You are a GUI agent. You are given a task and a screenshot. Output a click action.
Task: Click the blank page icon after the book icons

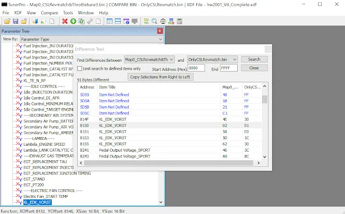[52, 21]
